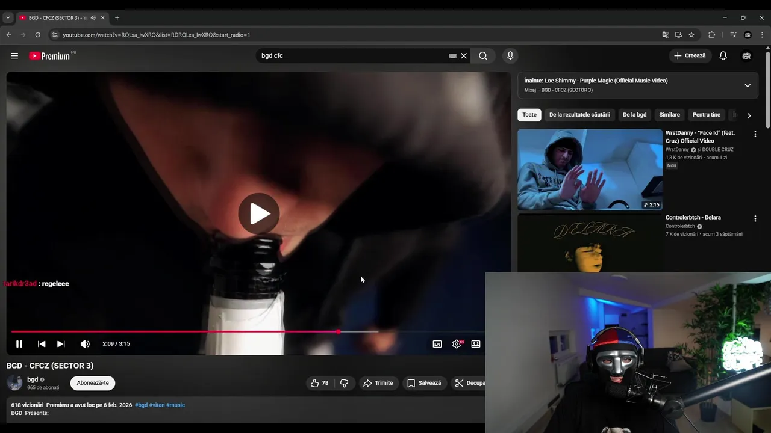
Task: Open the tab search dropdown arrow
Action: coord(8,17)
